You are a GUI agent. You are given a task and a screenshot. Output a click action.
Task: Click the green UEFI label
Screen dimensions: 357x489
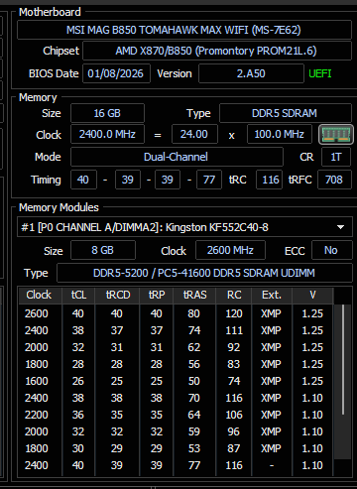click(x=320, y=73)
